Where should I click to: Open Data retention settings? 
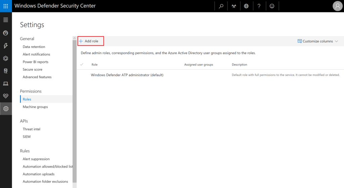34,47
